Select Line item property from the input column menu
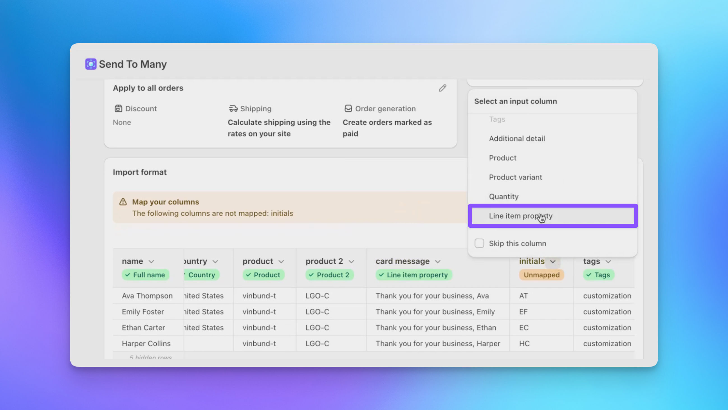The height and width of the screenshot is (410, 728). (x=521, y=216)
